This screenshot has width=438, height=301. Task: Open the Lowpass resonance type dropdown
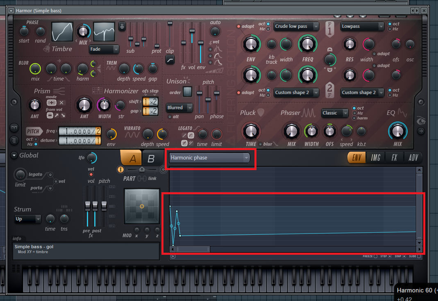[362, 26]
